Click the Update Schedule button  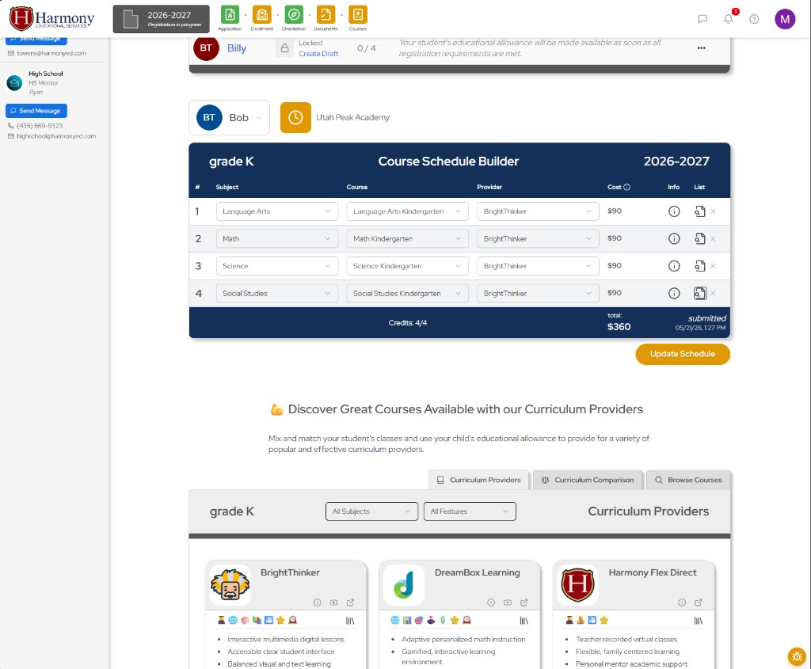[x=683, y=354]
